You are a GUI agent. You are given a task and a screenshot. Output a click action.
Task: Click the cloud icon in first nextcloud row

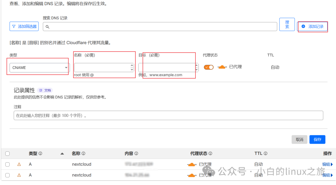point(192,164)
